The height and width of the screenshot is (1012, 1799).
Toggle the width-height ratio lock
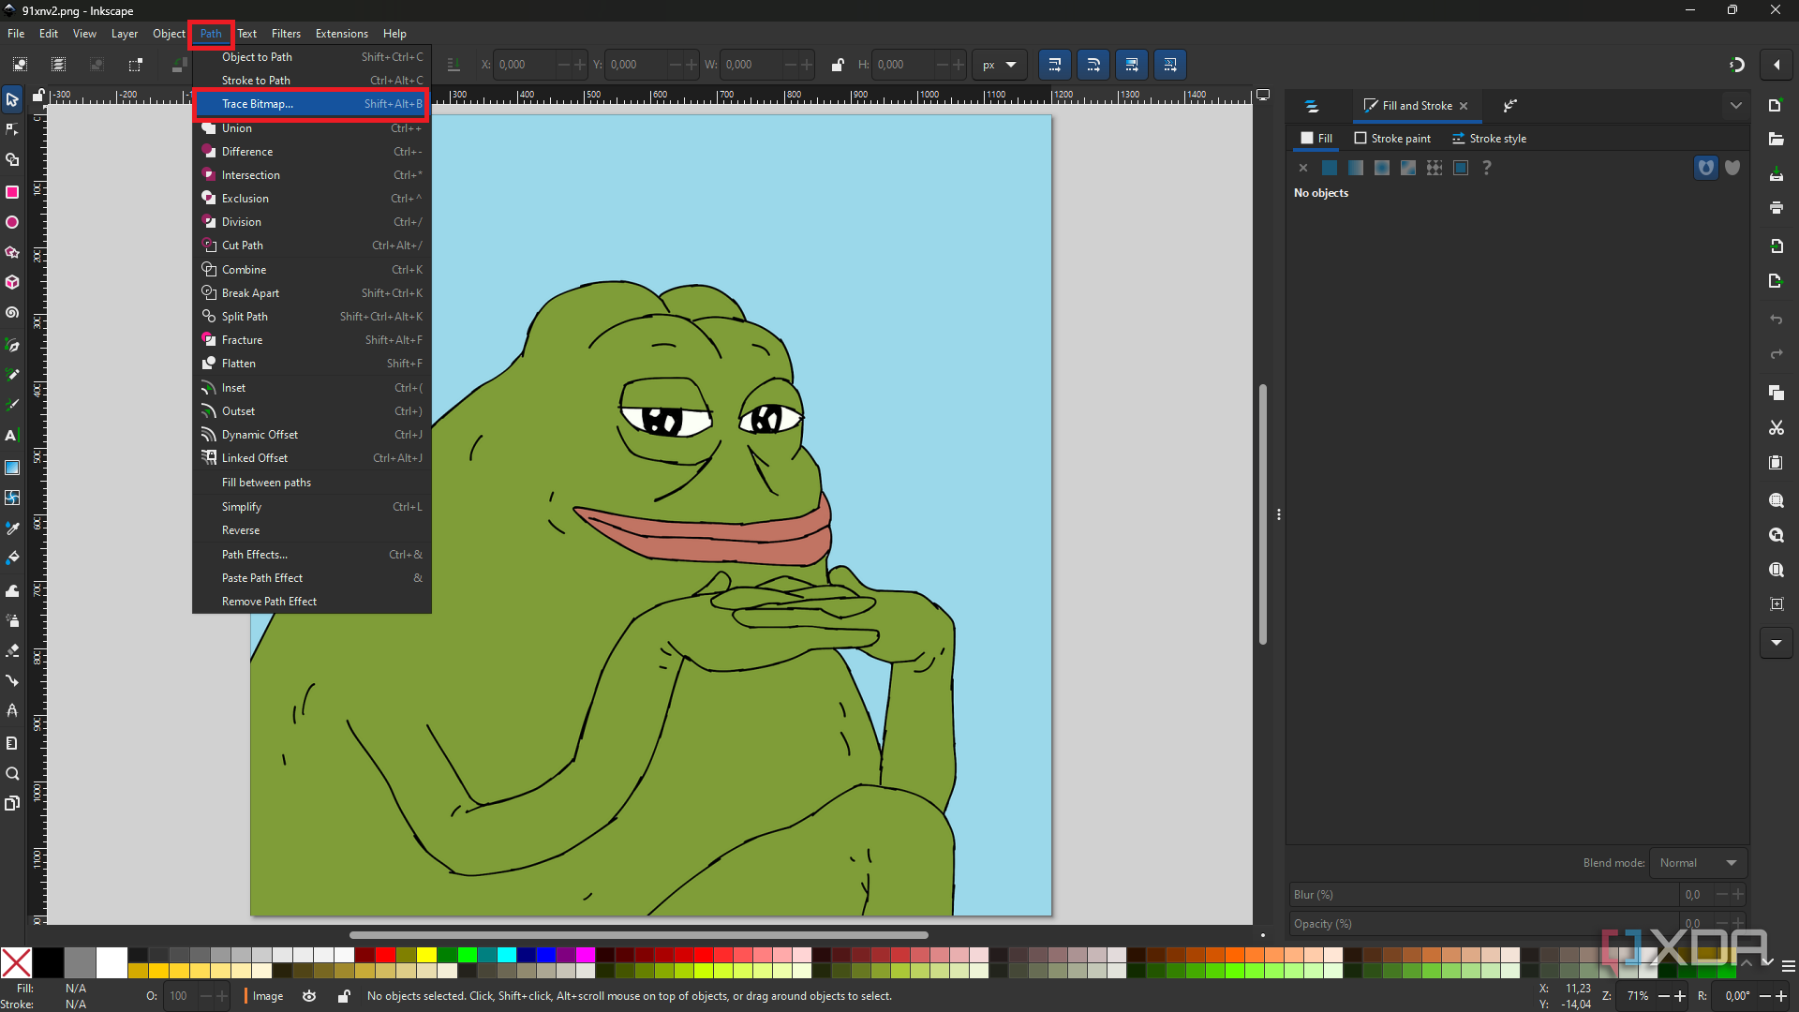tap(838, 65)
